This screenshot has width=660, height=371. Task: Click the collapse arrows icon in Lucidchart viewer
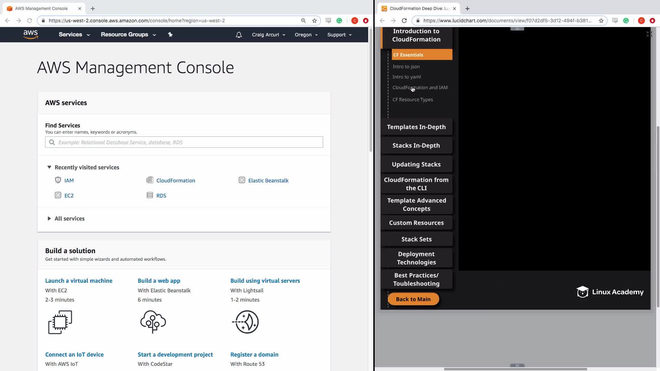[x=649, y=34]
